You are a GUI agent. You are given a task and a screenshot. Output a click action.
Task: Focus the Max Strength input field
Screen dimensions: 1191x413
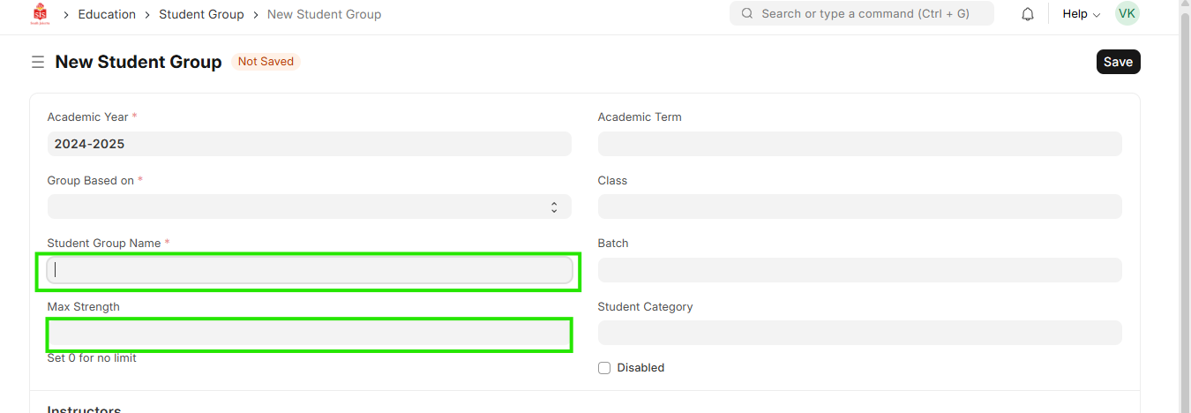click(x=309, y=334)
